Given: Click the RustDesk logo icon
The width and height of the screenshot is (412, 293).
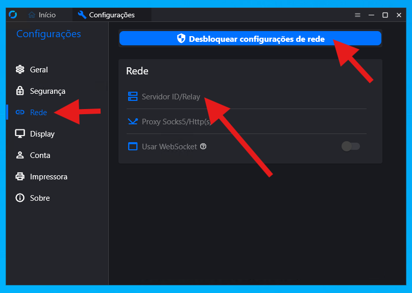Looking at the screenshot, I should pos(13,15).
